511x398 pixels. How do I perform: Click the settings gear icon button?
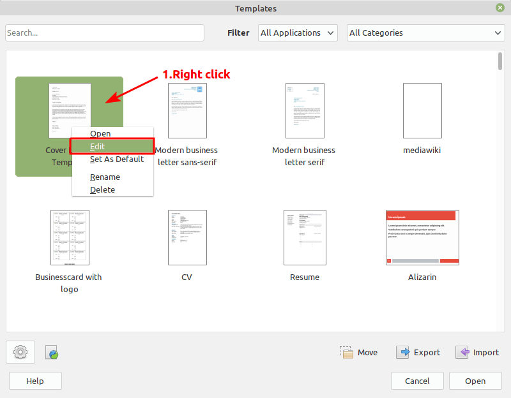pyautogui.click(x=20, y=352)
